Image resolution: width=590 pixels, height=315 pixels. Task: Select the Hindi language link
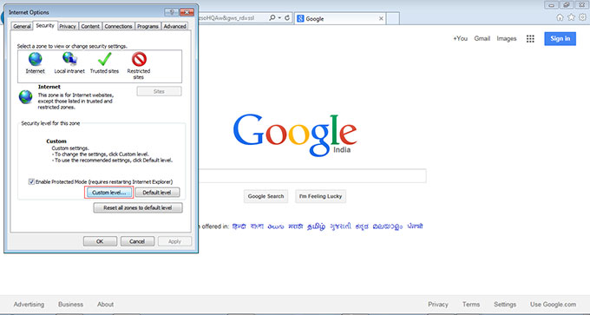click(x=239, y=226)
